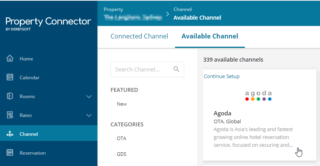Image resolution: width=320 pixels, height=166 pixels.
Task: Focus the Search Channel input field
Action: [147, 69]
